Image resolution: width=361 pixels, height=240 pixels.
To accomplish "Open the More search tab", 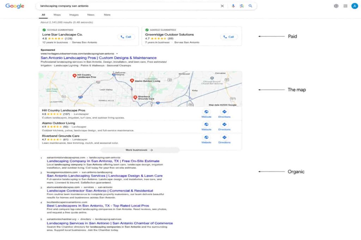I will (x=107, y=15).
